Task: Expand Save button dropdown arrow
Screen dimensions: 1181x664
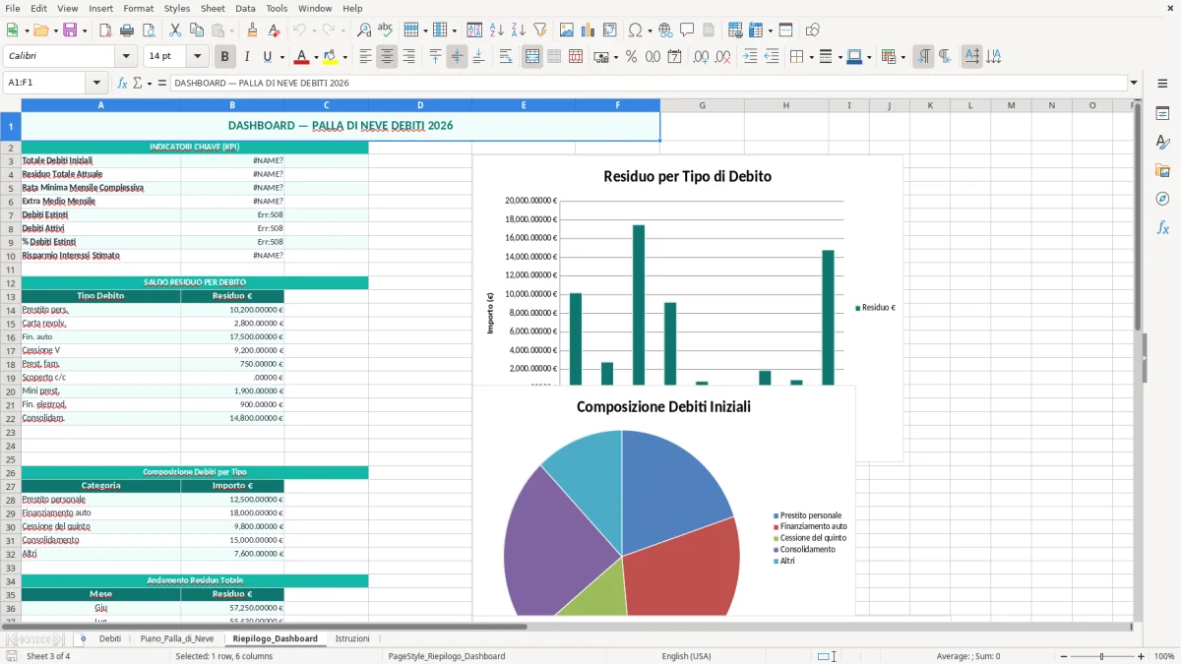Action: click(x=85, y=30)
